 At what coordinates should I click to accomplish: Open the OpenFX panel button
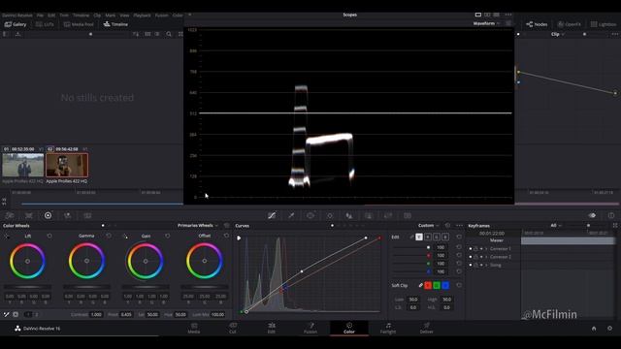(569, 24)
